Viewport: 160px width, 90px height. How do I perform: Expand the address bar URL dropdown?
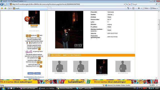[124, 4]
